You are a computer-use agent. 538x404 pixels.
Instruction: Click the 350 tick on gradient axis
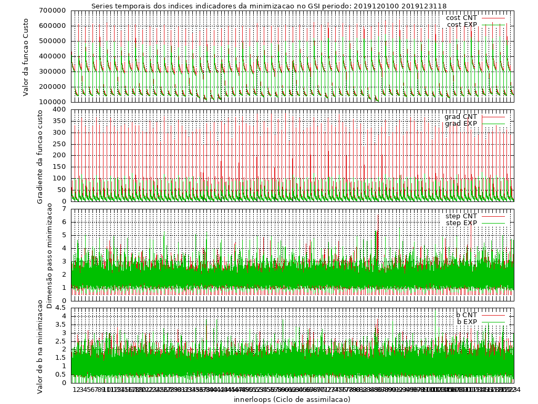[60, 121]
